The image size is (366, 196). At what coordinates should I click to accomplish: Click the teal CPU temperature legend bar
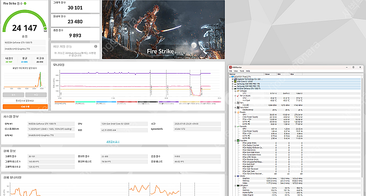coord(85,102)
